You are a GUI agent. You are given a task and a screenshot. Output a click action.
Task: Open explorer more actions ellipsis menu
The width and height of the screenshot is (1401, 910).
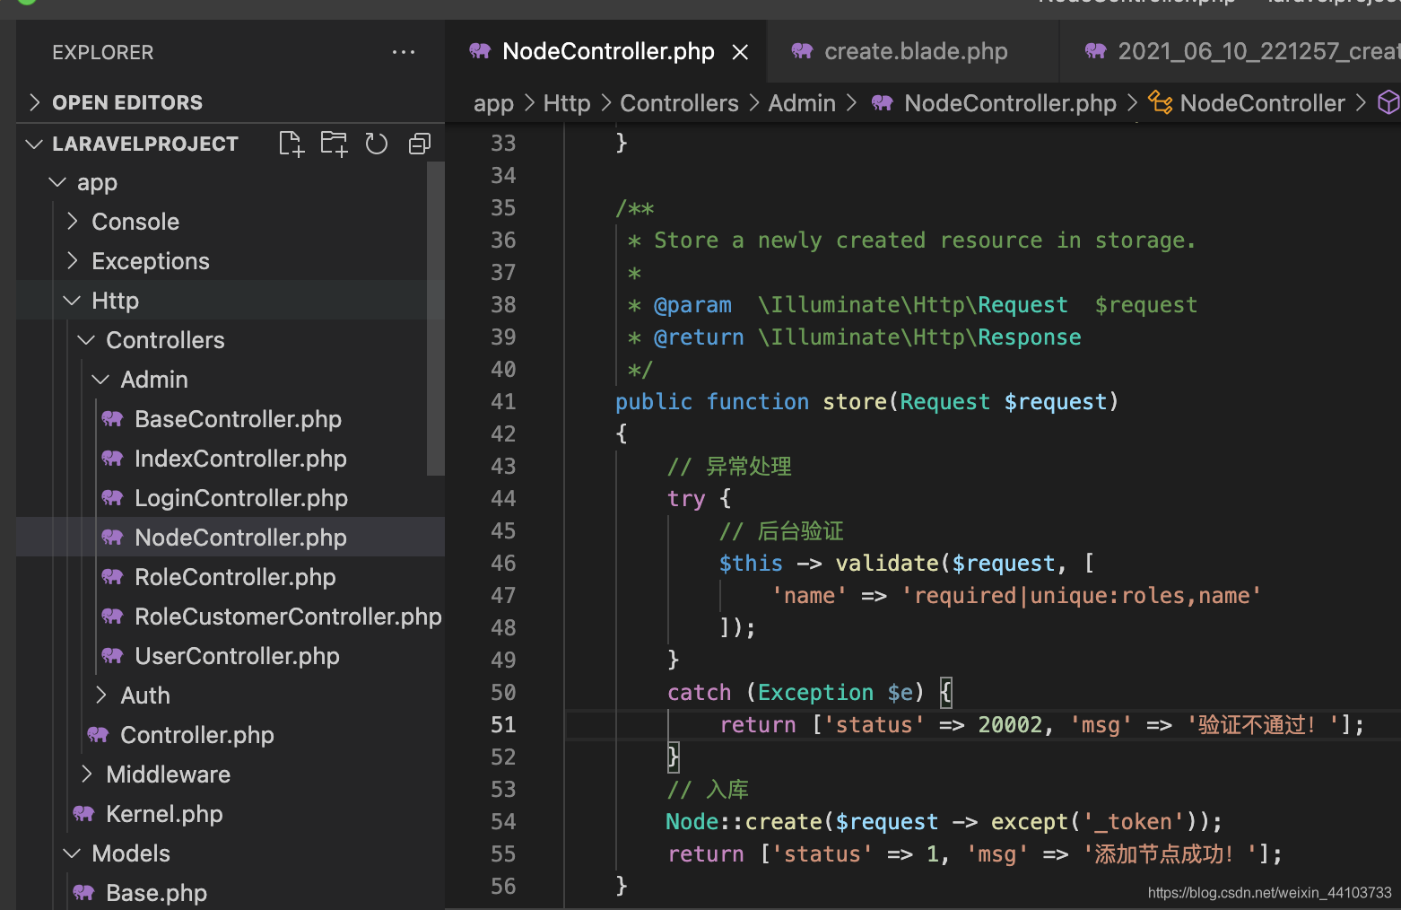pyautogui.click(x=404, y=52)
